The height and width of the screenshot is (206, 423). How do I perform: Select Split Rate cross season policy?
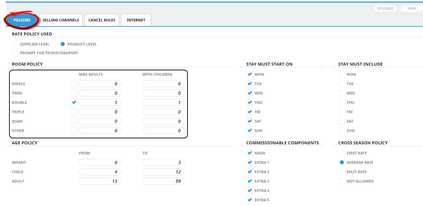pos(342,172)
